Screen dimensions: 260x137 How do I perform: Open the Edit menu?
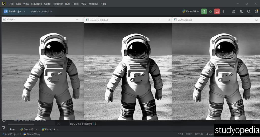click(18, 4)
